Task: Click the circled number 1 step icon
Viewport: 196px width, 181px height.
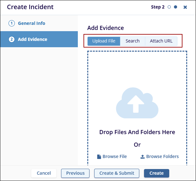Action: 12,23
